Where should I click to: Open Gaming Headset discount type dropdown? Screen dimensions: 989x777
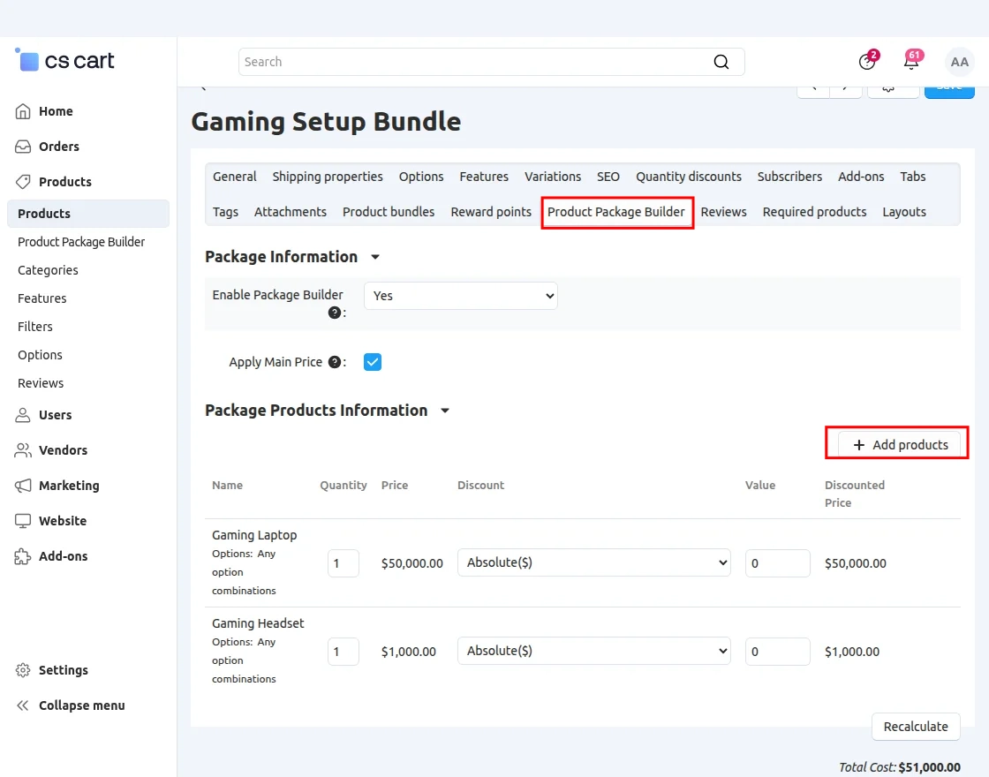click(x=593, y=651)
